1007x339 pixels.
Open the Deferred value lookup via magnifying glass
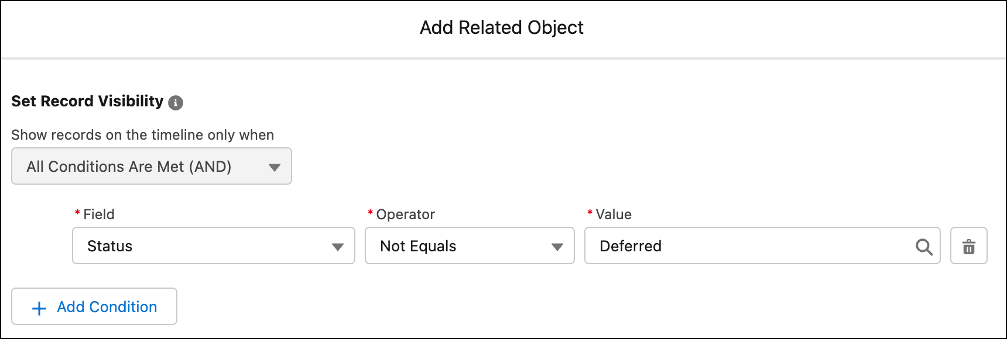coord(925,246)
